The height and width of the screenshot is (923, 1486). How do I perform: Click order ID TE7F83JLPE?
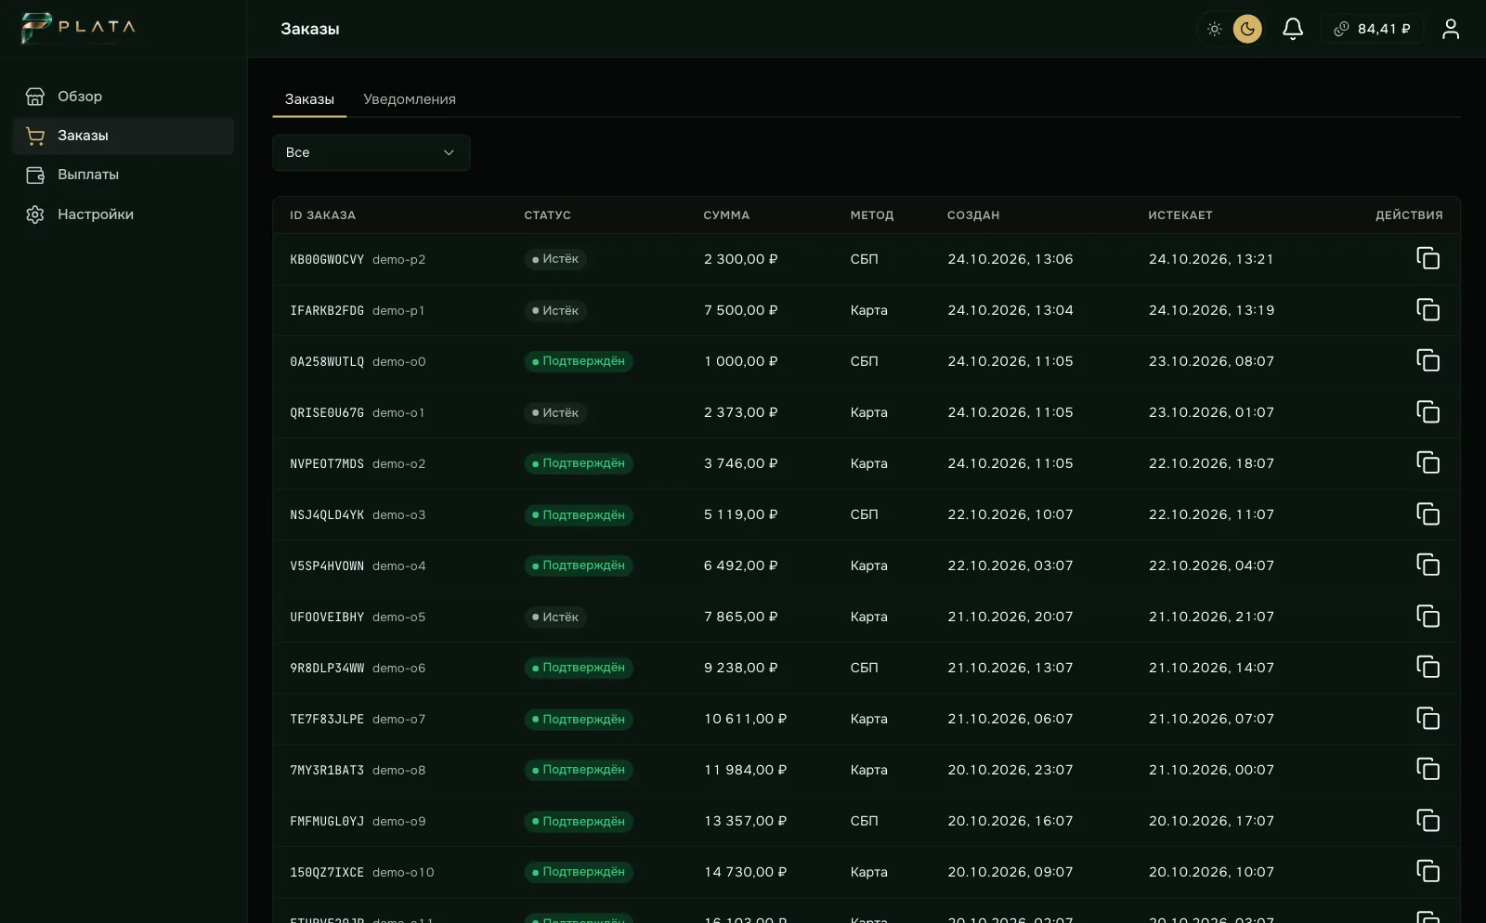coord(327,720)
